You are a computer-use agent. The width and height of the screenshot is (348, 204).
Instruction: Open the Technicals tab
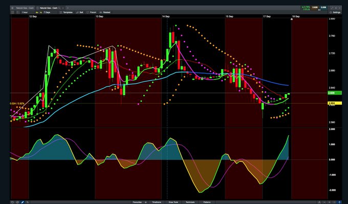tap(190, 202)
